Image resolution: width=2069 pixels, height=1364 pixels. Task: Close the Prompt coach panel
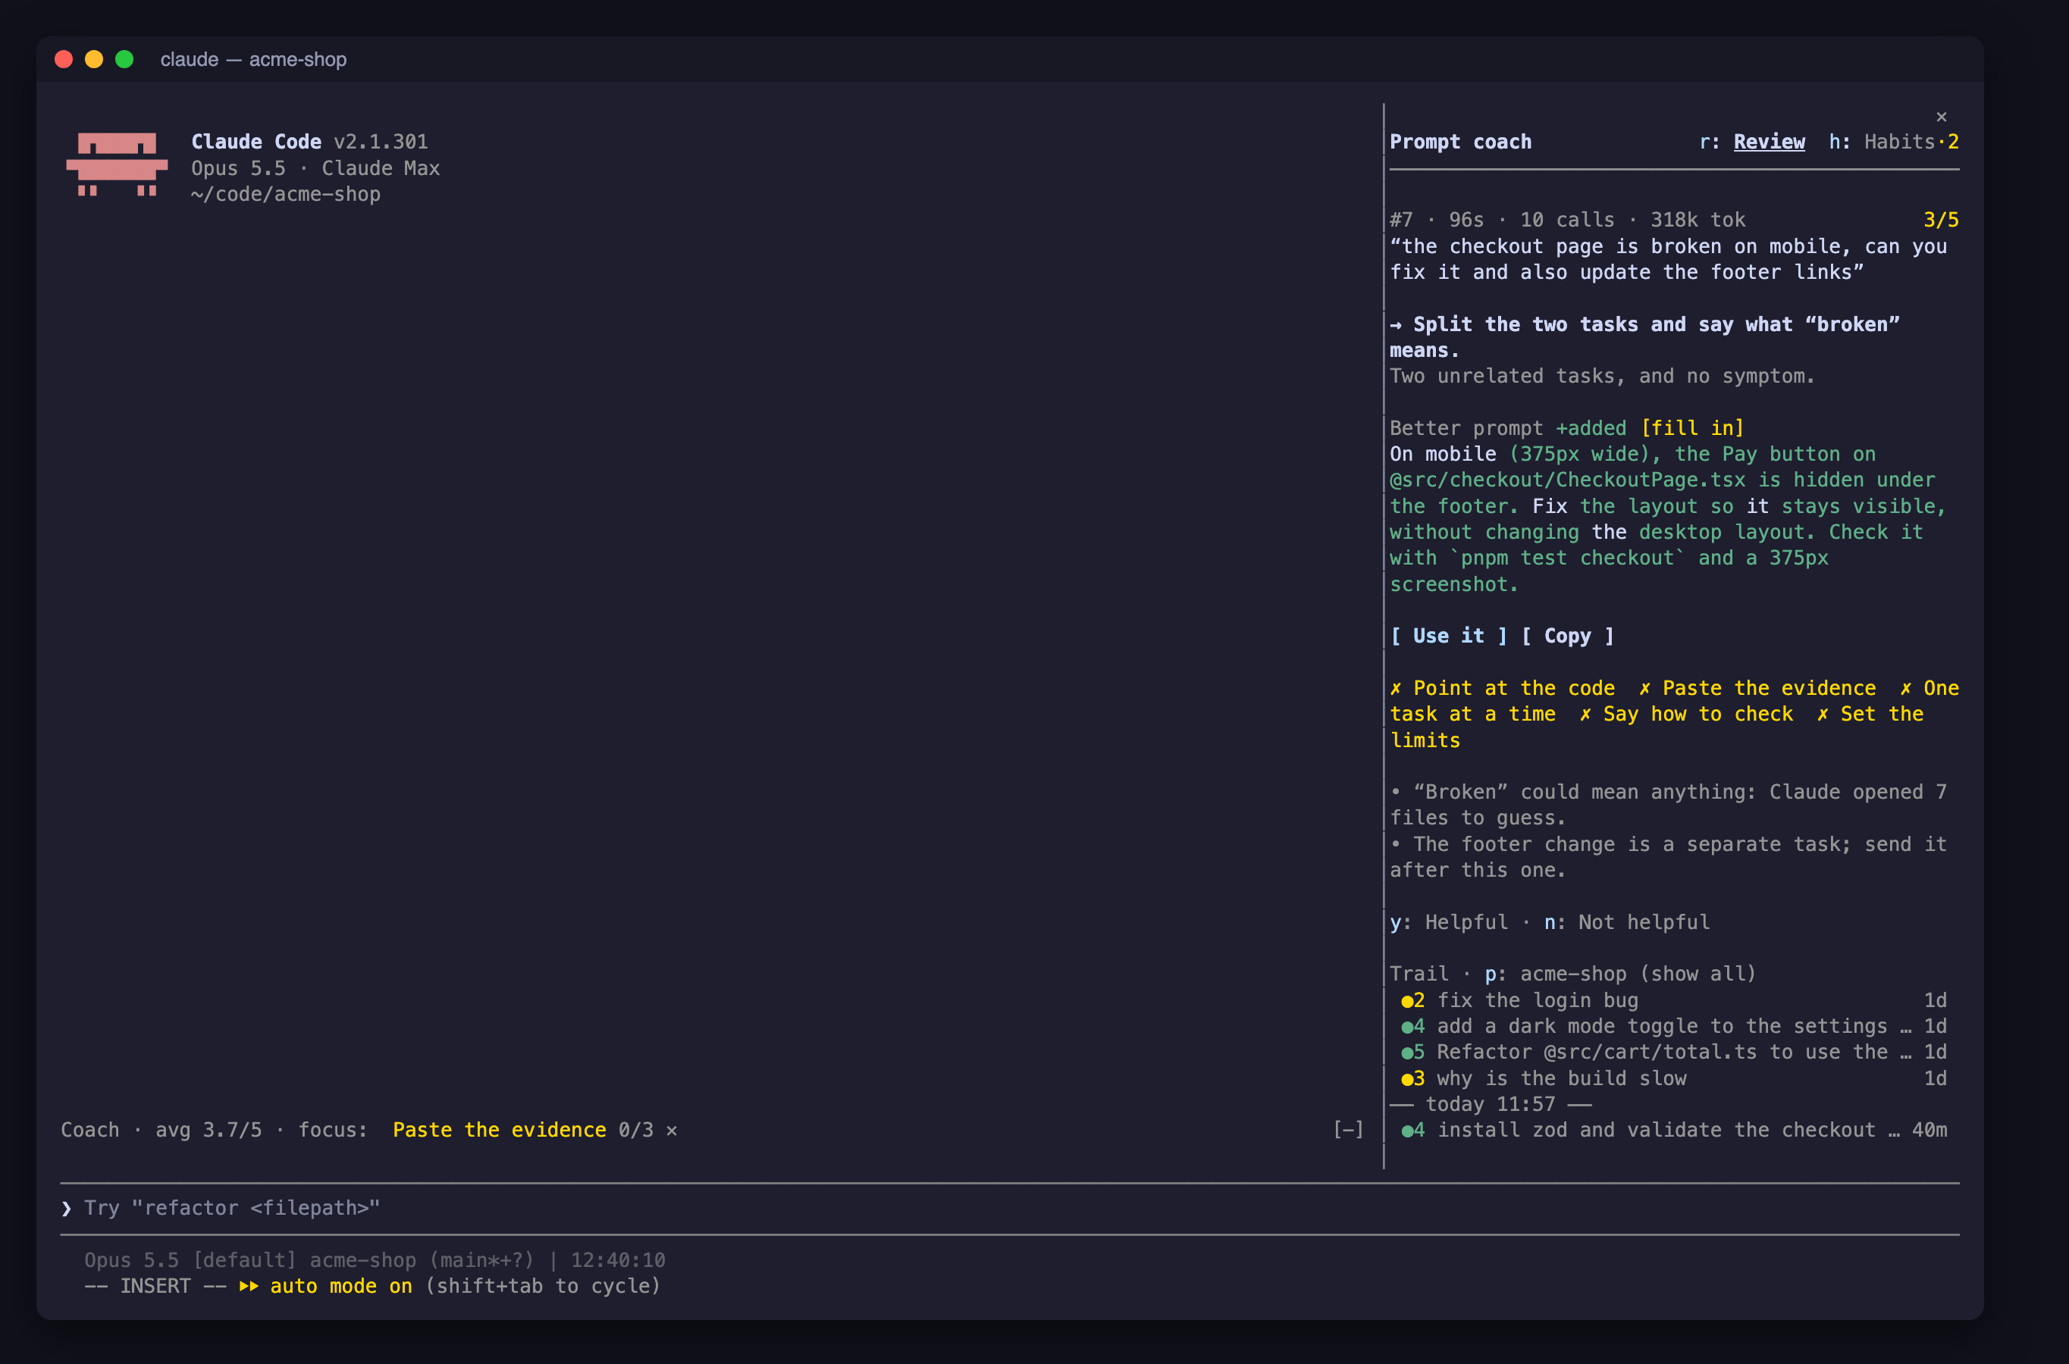pos(1941,117)
